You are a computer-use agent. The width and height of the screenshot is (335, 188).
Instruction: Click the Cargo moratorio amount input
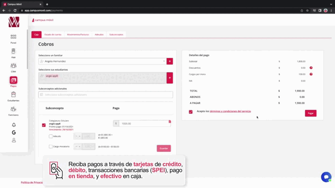pyautogui.click(x=88, y=146)
